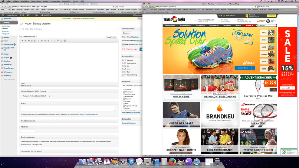Select the Link format radio button

pyautogui.click(x=123, y=69)
